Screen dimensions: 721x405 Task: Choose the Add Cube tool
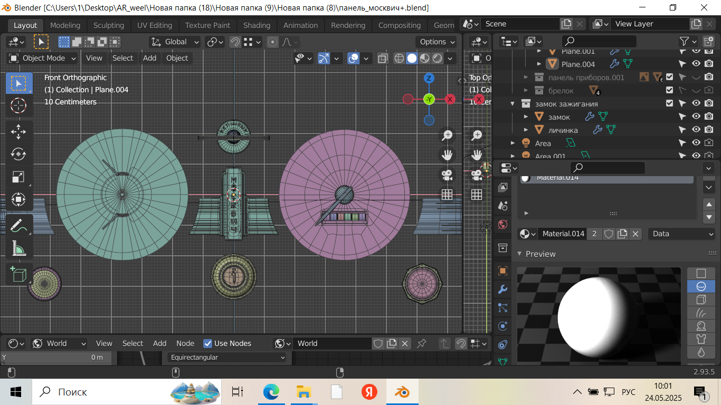(x=18, y=274)
